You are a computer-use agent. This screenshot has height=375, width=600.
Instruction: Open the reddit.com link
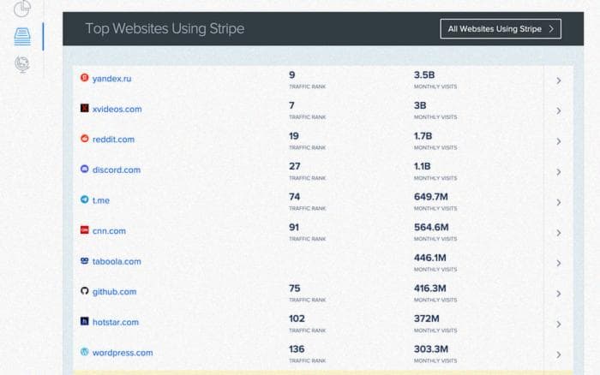pos(113,140)
